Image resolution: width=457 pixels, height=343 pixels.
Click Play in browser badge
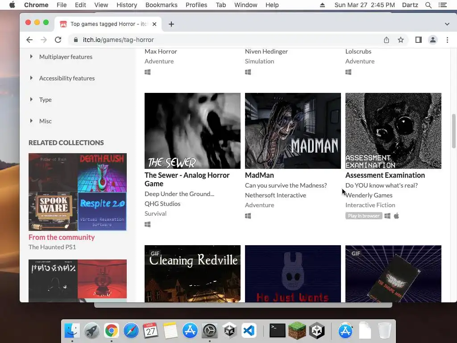(x=364, y=216)
